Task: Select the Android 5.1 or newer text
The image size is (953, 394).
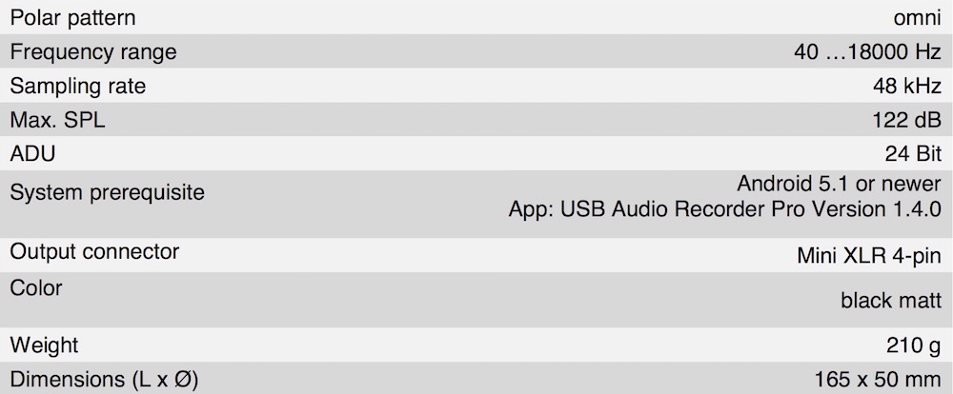Action: tap(839, 184)
